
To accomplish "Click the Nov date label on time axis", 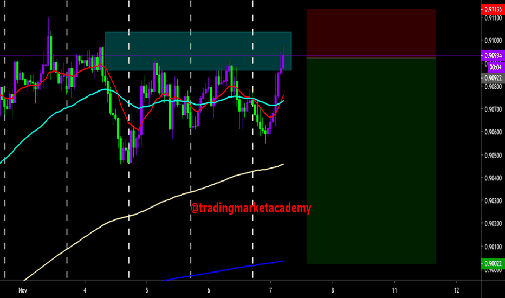I will (23, 290).
